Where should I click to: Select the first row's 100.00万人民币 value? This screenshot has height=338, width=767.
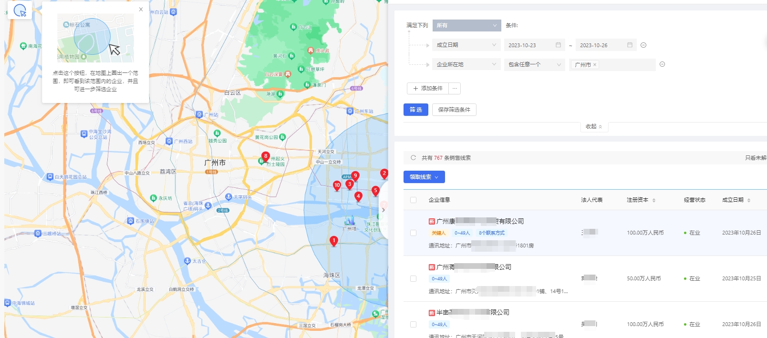[645, 233]
